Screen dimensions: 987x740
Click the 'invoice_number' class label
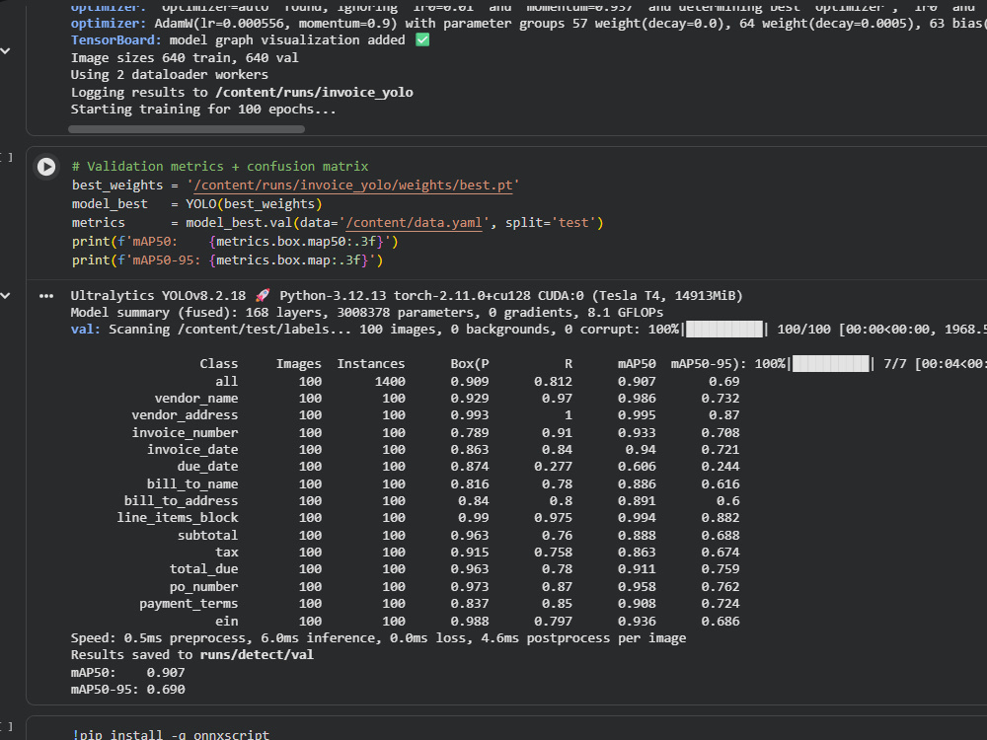click(186, 433)
